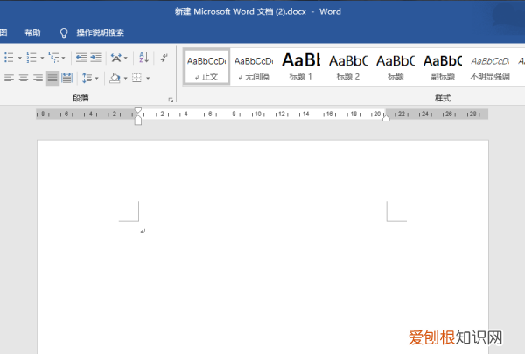Apply bullet list formatting
This screenshot has width=525, height=354.
9,58
